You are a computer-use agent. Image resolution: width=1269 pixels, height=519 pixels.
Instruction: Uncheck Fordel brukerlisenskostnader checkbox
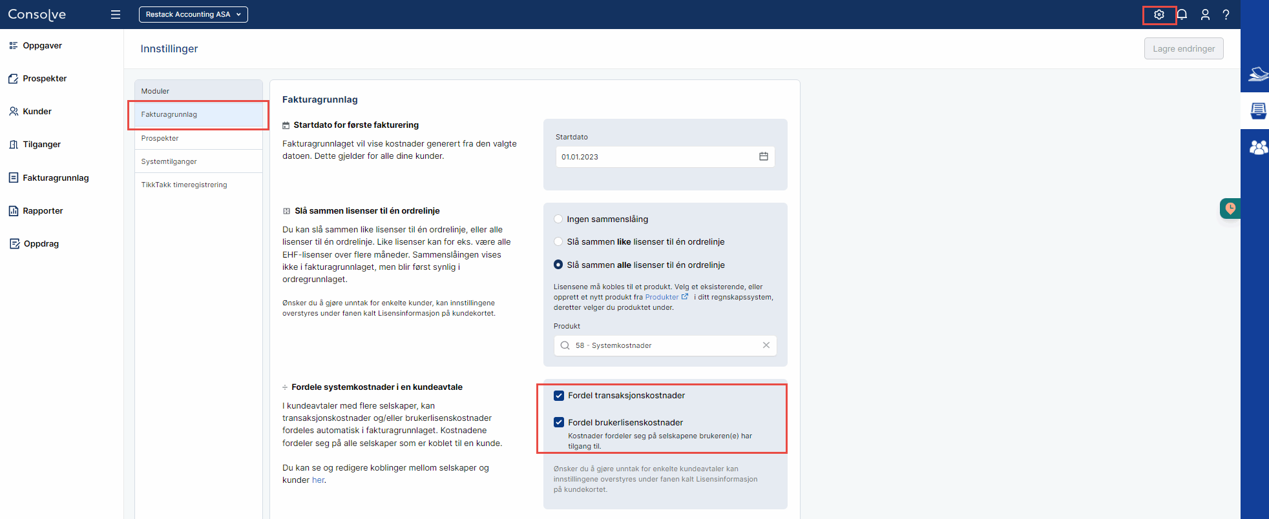[x=559, y=422]
